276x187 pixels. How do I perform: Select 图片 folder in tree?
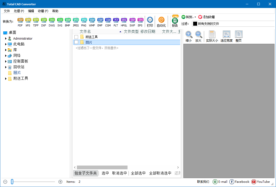[17, 73]
